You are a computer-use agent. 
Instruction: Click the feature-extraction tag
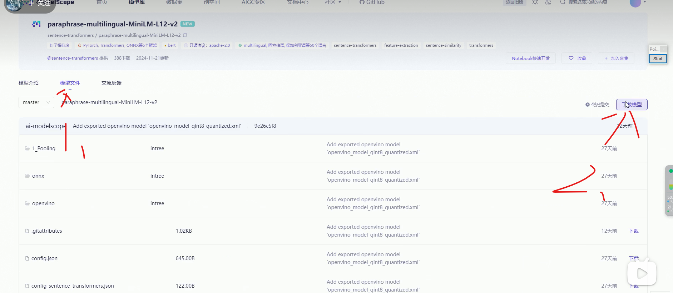(x=401, y=45)
